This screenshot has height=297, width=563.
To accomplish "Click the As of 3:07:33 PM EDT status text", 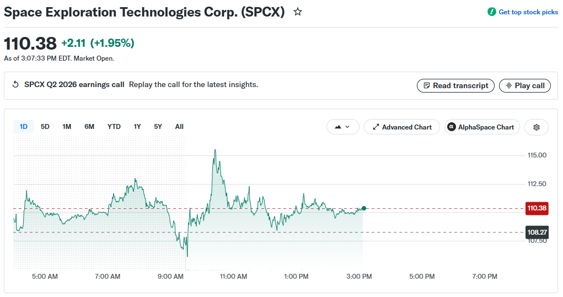I will pyautogui.click(x=59, y=58).
